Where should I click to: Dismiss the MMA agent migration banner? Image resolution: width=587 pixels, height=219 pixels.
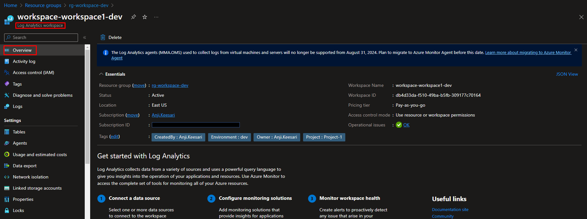pyautogui.click(x=576, y=50)
